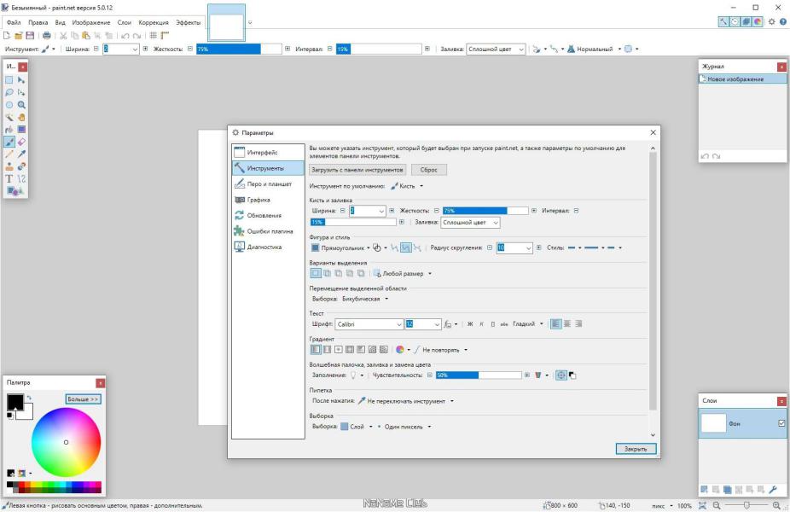
Task: Open the Не повторять gradient repeat dropdown
Action: (x=441, y=350)
